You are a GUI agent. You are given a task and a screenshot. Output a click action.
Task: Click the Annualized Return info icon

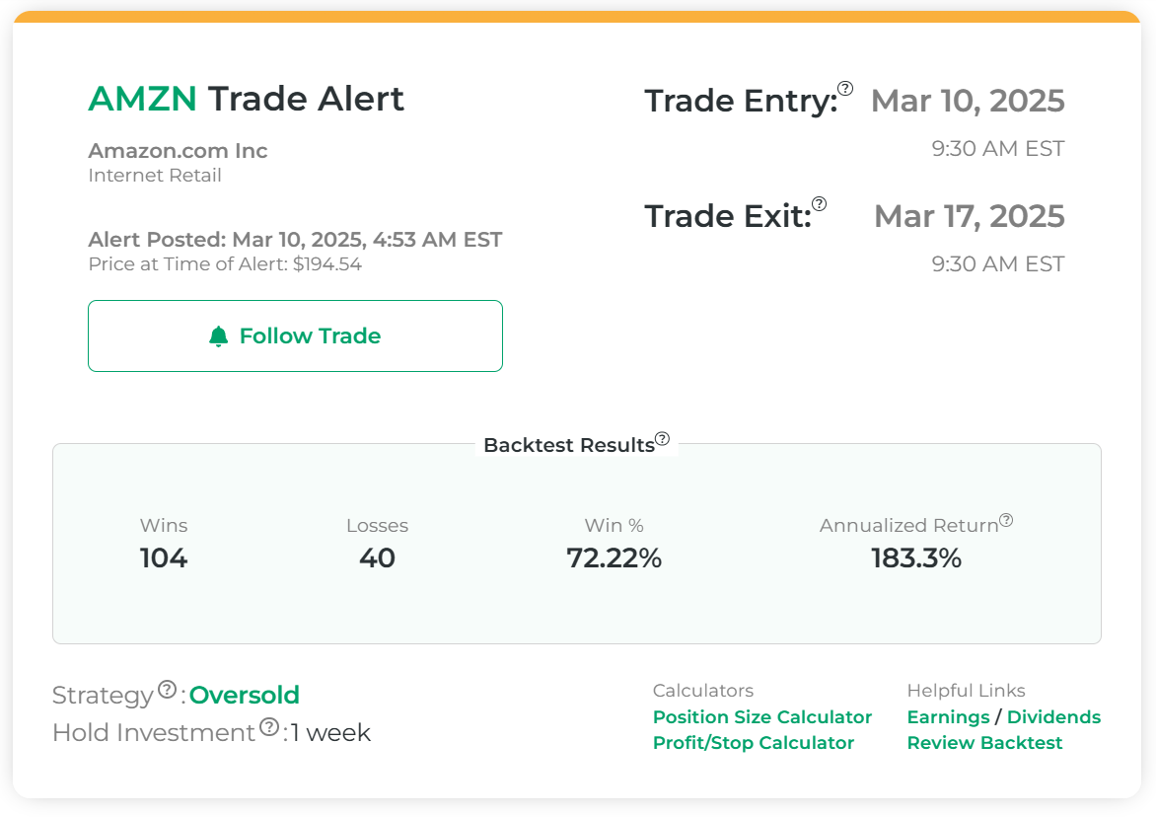tap(1006, 520)
